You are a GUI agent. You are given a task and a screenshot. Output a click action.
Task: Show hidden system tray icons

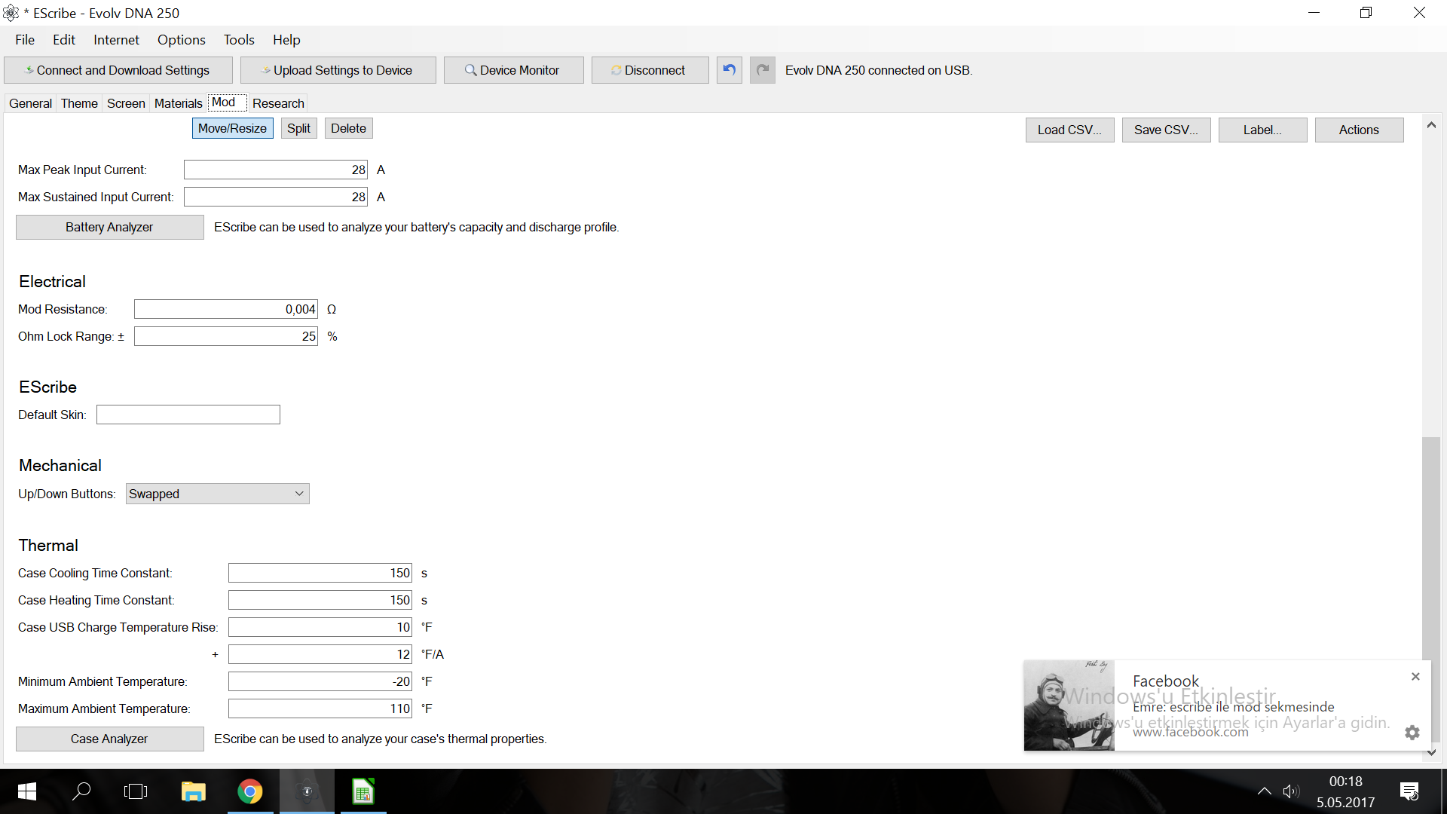[1265, 791]
